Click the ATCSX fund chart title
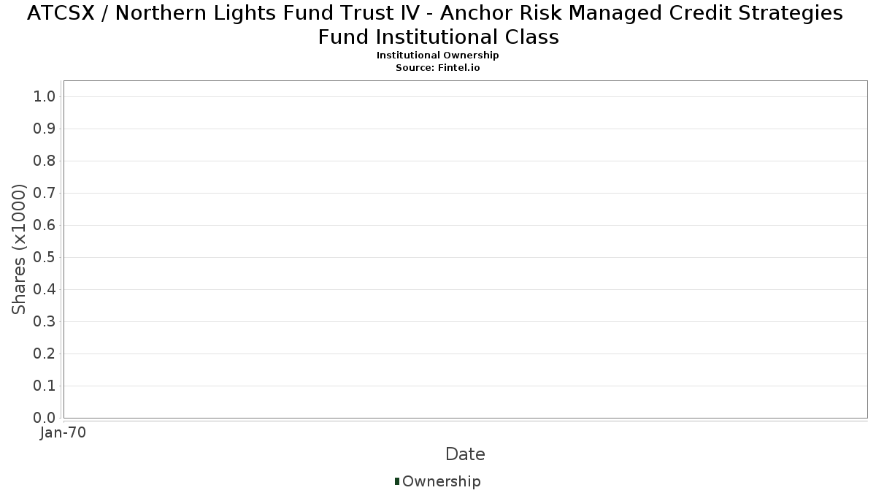This screenshot has height=493, width=876. (438, 25)
